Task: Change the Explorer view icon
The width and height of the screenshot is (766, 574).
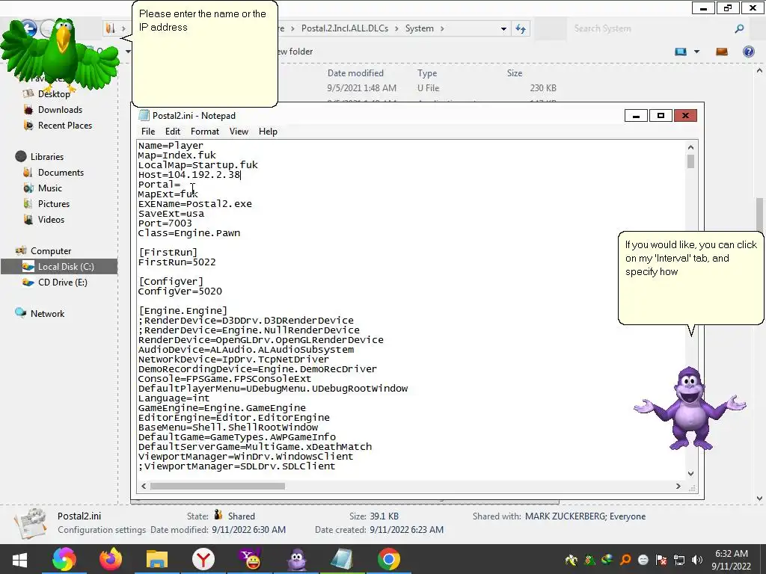Action: pyautogui.click(x=681, y=52)
